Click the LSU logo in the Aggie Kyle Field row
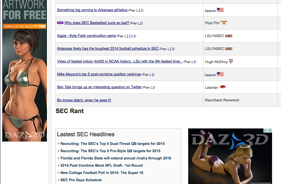This screenshot has width=281, height=184. click(x=228, y=36)
